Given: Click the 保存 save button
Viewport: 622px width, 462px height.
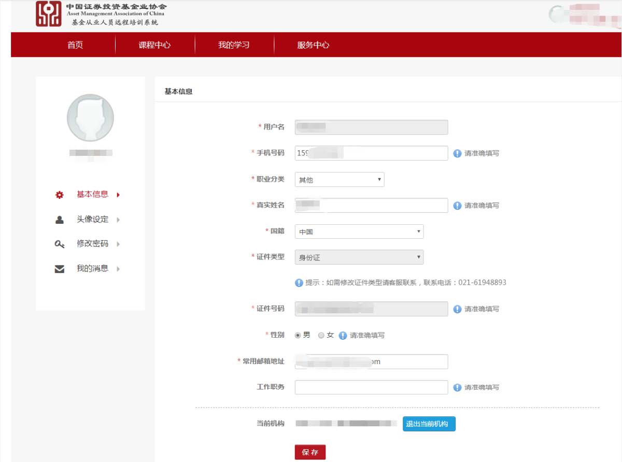Looking at the screenshot, I should (x=310, y=451).
